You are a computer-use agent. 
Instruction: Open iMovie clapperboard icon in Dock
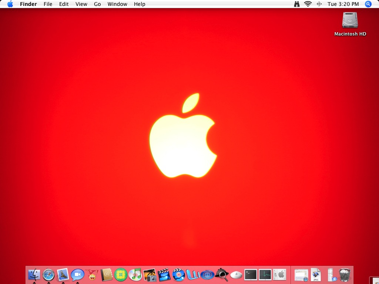164,275
